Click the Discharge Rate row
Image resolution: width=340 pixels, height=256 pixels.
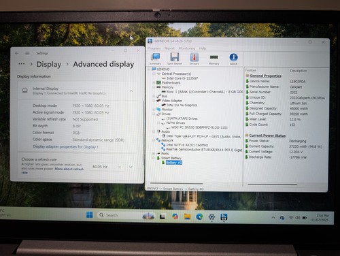tap(286, 157)
